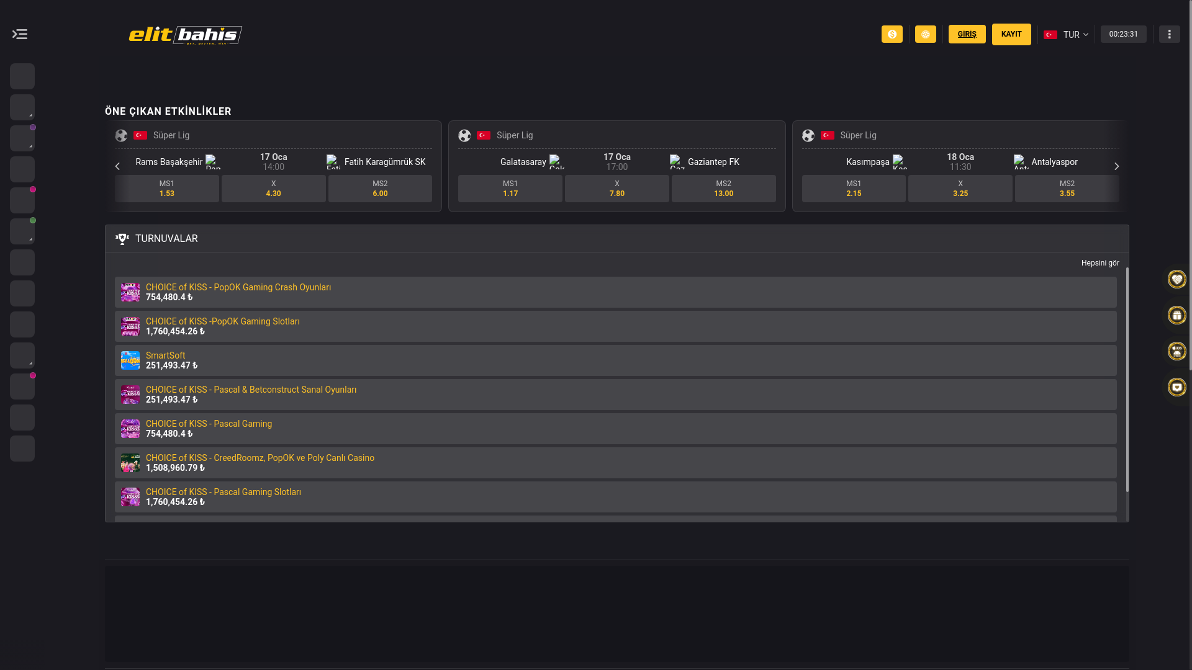Select MS2 3.55 odds for Antalyaspor
Screen dimensions: 1192x670
point(1067,189)
